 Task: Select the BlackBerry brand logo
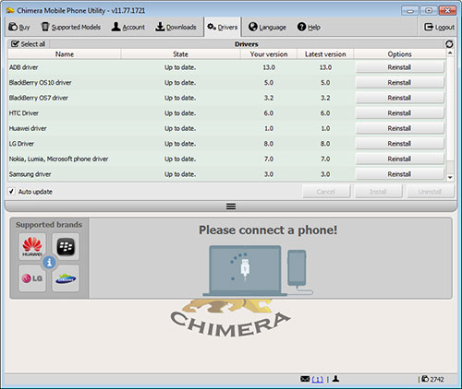click(66, 246)
